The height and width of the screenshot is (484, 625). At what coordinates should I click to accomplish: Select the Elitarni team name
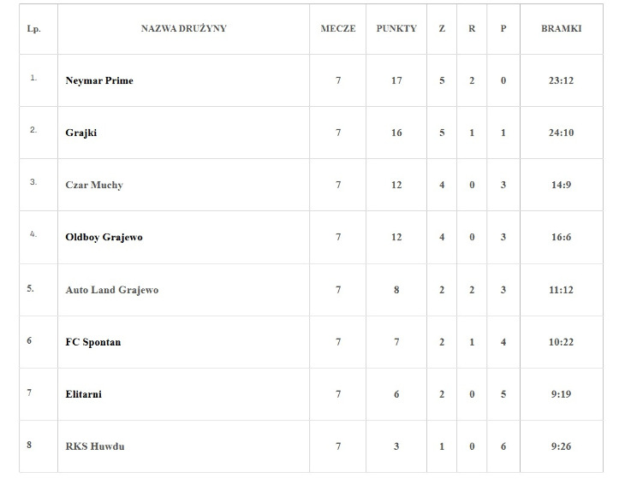83,394
